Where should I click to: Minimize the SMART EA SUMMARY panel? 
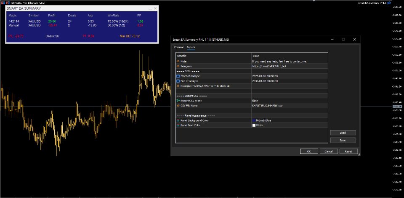click(x=151, y=8)
